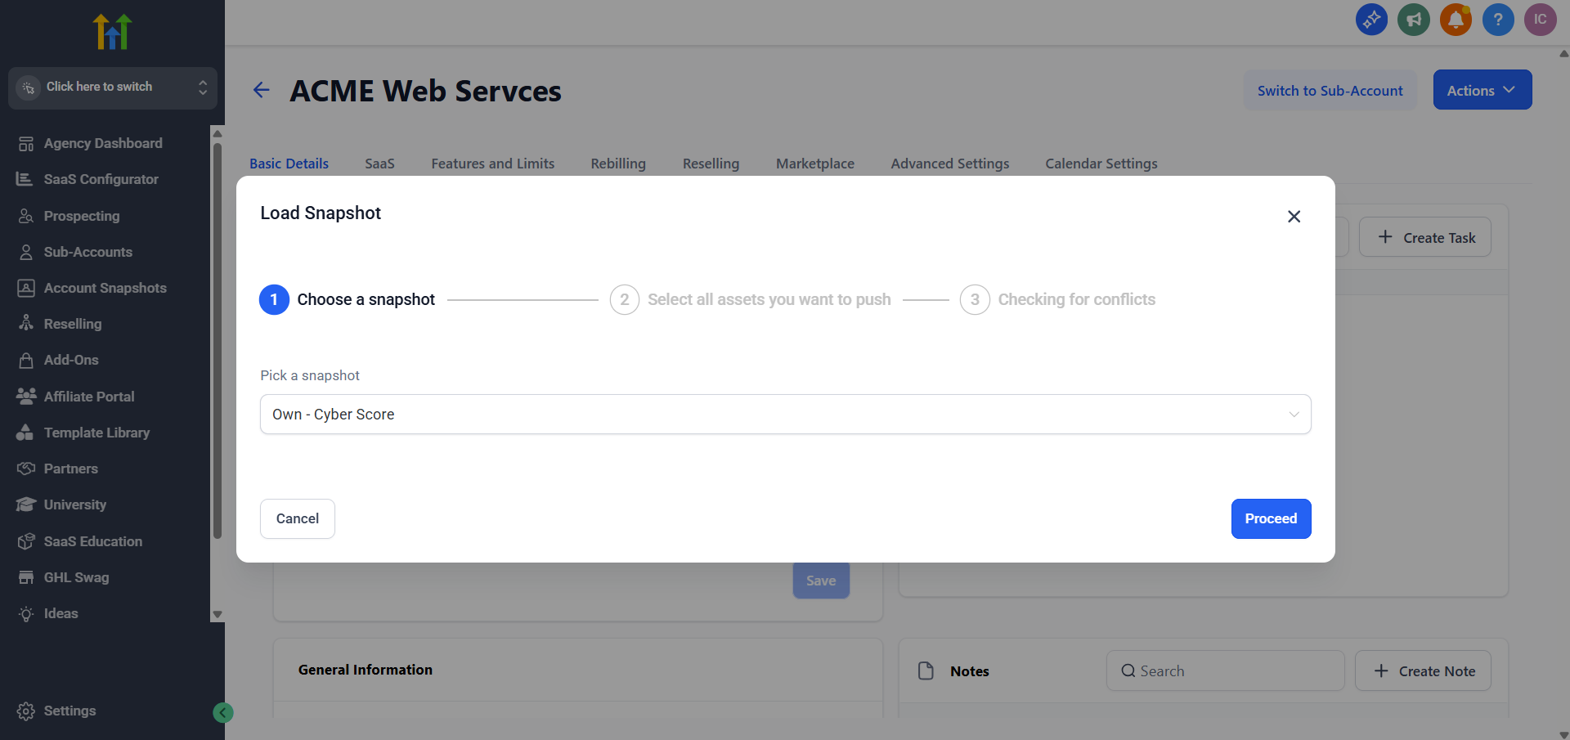Click the Cancel button

[298, 518]
